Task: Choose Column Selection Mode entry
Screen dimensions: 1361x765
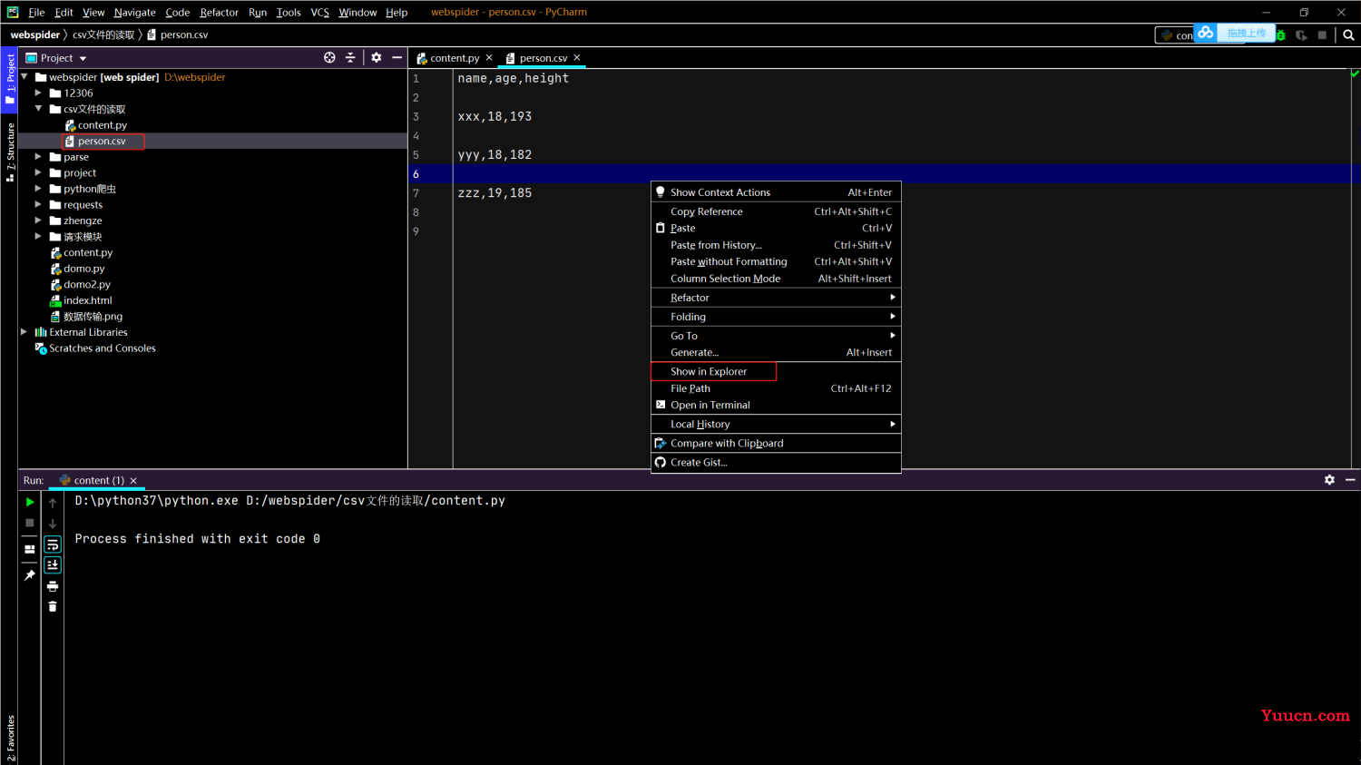Action: (x=776, y=279)
